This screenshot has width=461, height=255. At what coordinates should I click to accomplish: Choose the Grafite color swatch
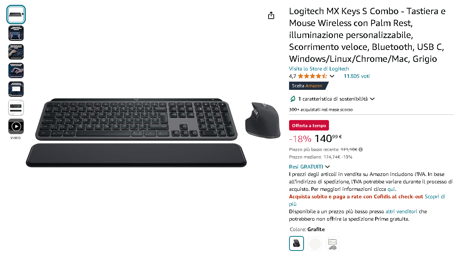tap(297, 243)
